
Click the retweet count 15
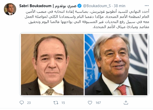[x=63, y=103]
